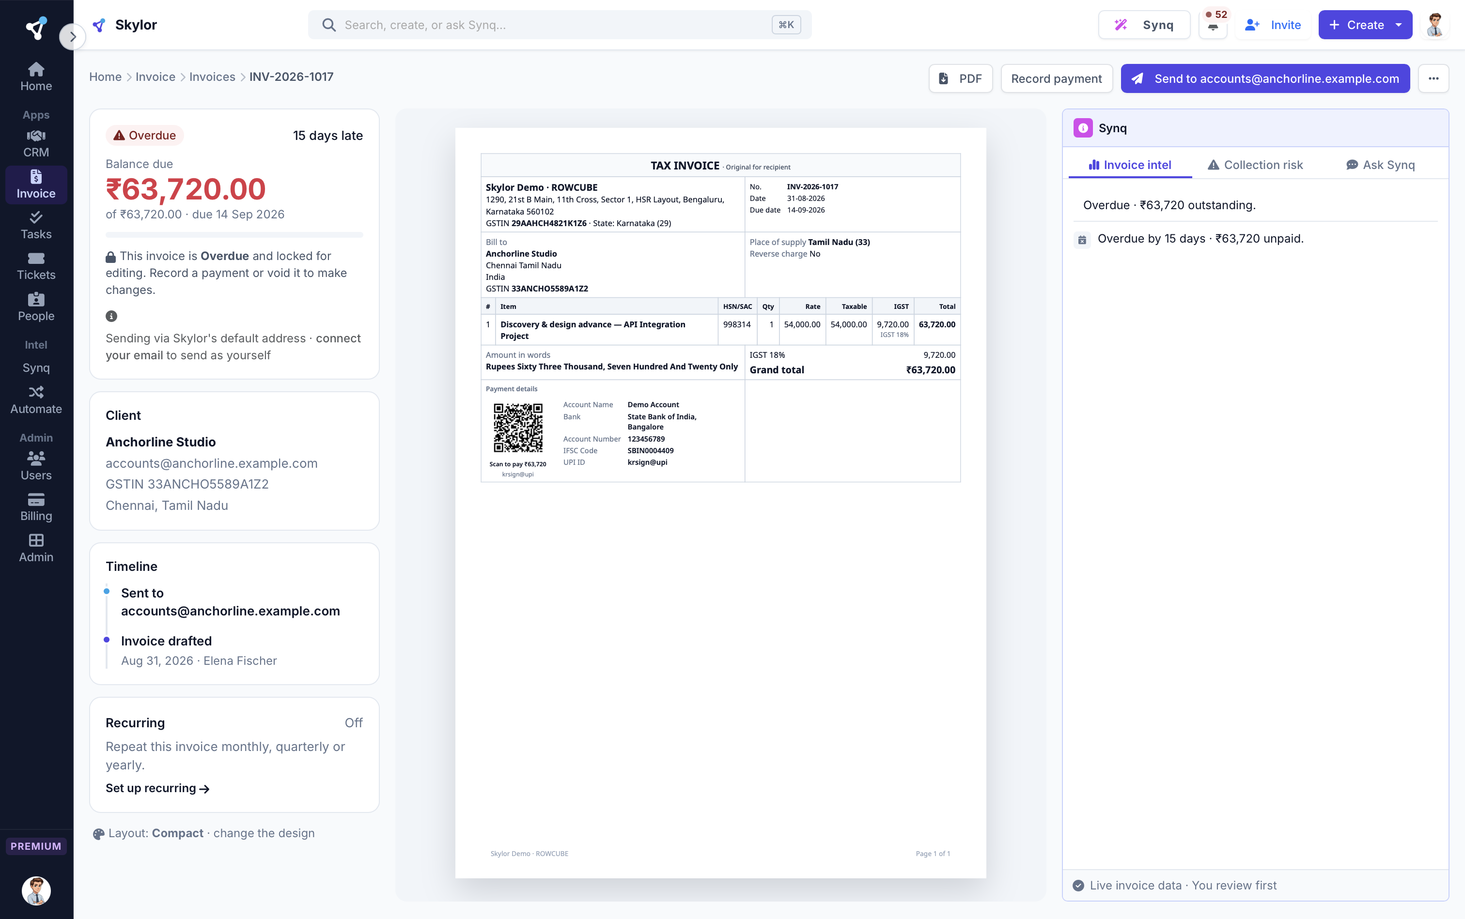Click the info icon under locked notice
1465x919 pixels.
pyautogui.click(x=111, y=316)
